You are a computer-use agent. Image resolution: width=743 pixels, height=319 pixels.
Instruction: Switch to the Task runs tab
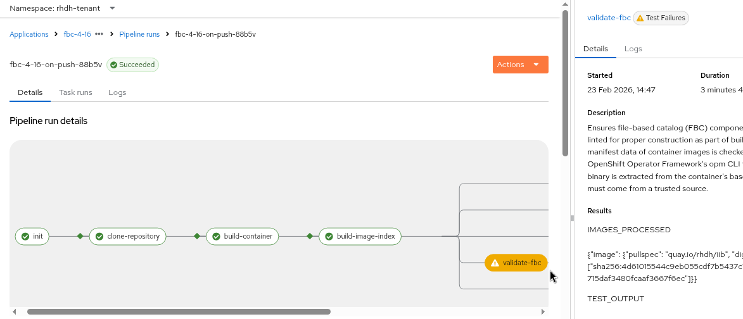click(75, 92)
